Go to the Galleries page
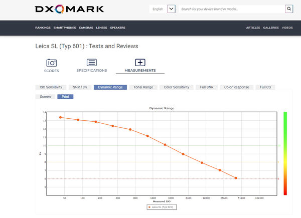Screen dimensions: 301x218 coord(271,28)
